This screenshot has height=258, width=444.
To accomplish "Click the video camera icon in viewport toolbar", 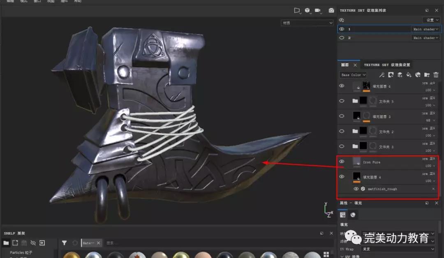I will coord(318,10).
